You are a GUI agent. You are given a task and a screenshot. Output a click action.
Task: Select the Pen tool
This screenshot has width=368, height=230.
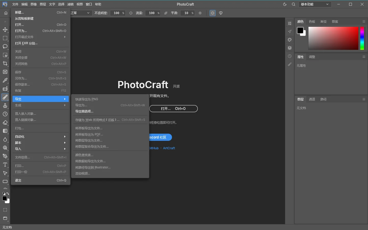coord(5,156)
